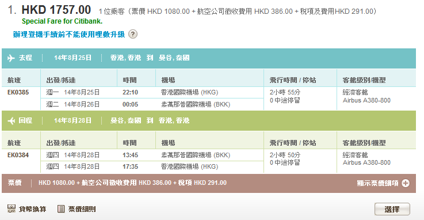This screenshot has height=220, width=424.
Task: Click the fare rules document icon
Action: [61, 209]
